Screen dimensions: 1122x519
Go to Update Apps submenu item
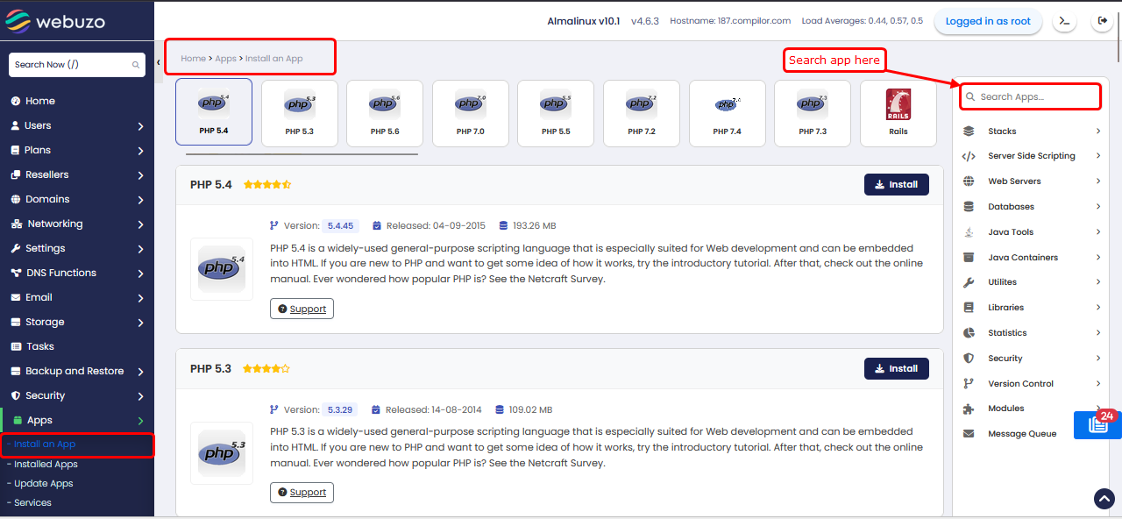[x=43, y=484]
